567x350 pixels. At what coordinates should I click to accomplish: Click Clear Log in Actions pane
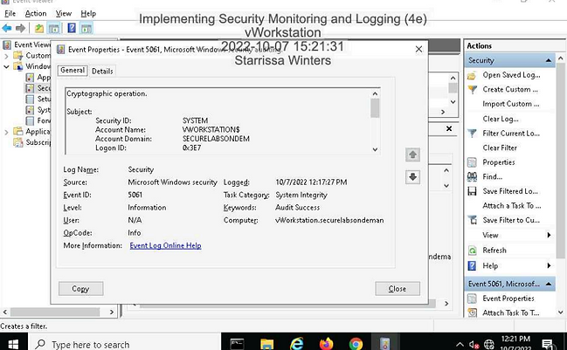(x=500, y=119)
